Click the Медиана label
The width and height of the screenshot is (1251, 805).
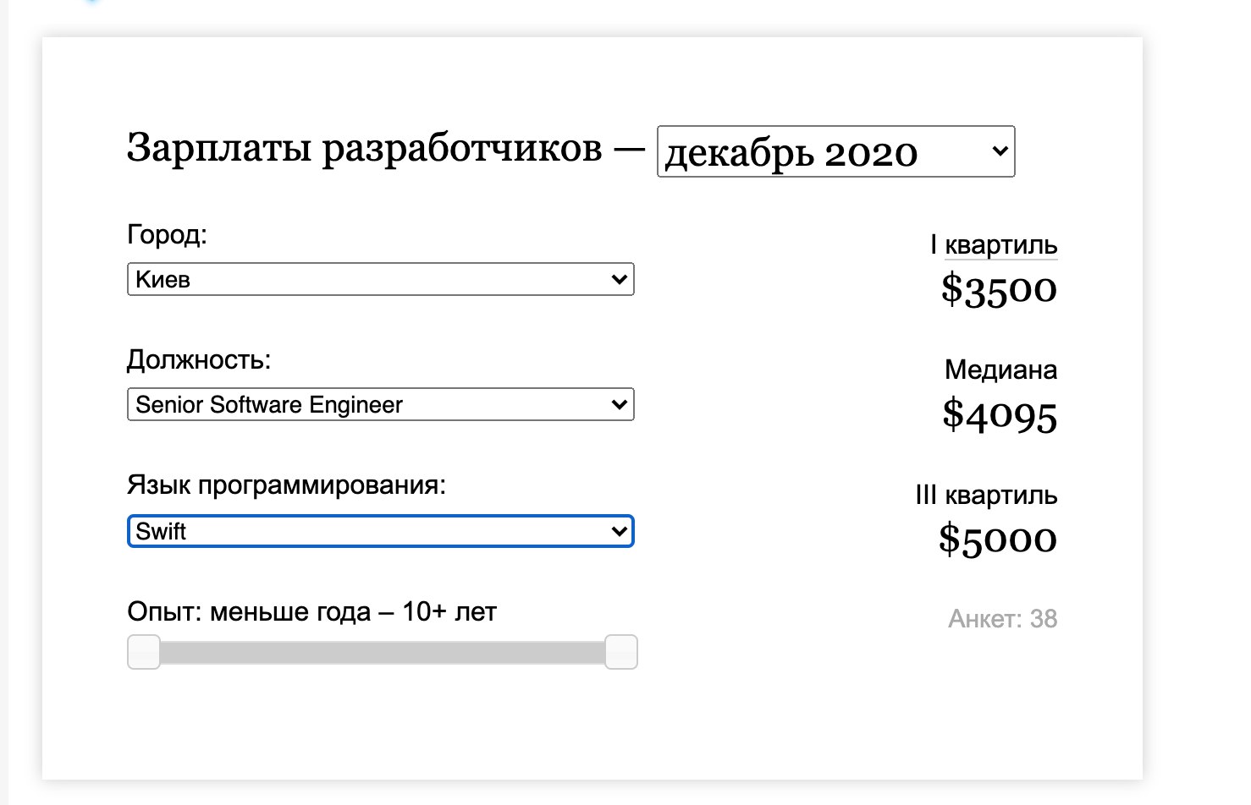1000,370
